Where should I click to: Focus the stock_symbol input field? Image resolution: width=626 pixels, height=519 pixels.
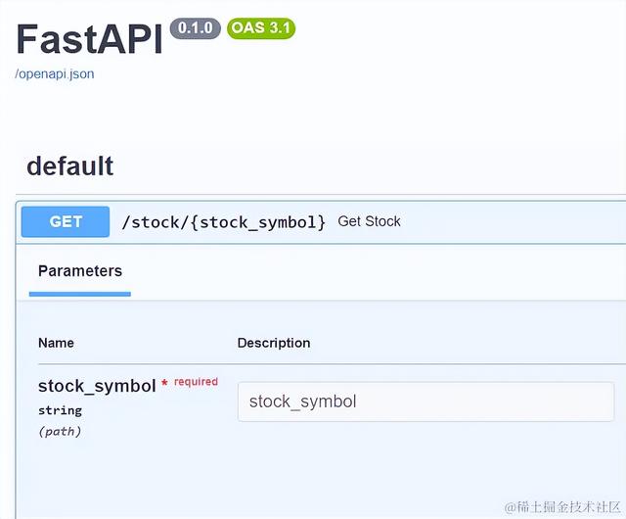tap(424, 401)
